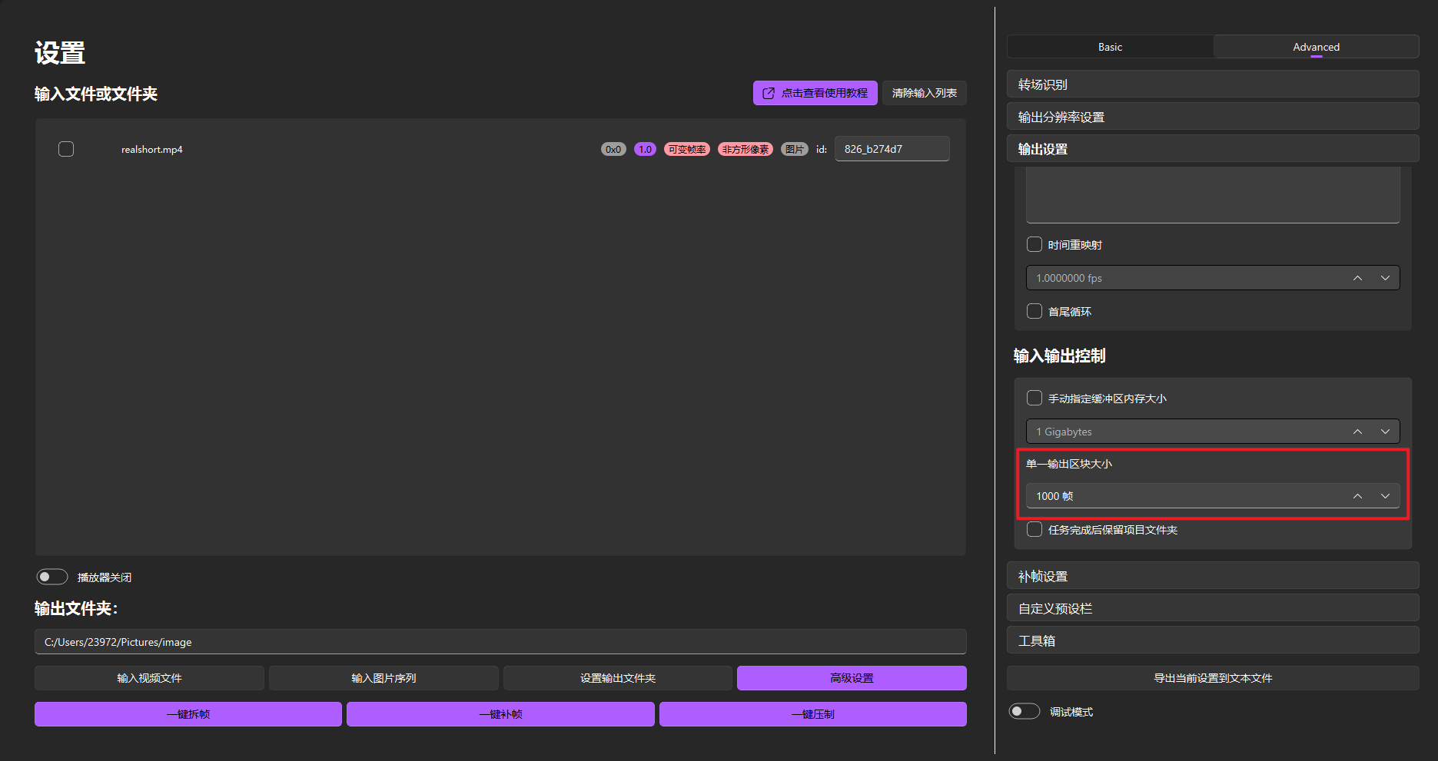Expand the 转场识别 section

[1213, 84]
